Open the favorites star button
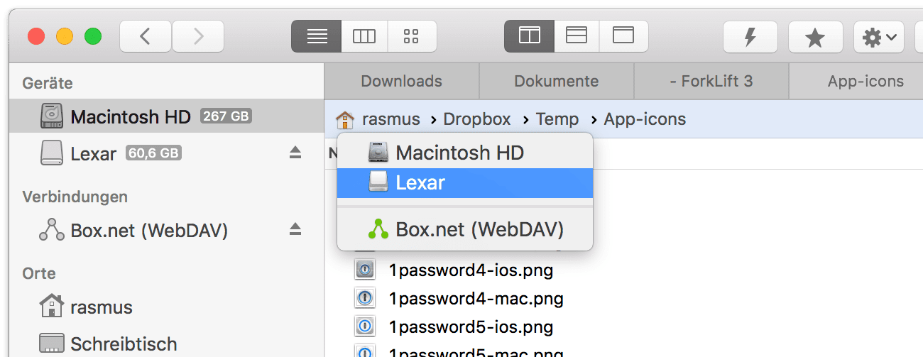The height and width of the screenshot is (357, 923). tap(815, 37)
